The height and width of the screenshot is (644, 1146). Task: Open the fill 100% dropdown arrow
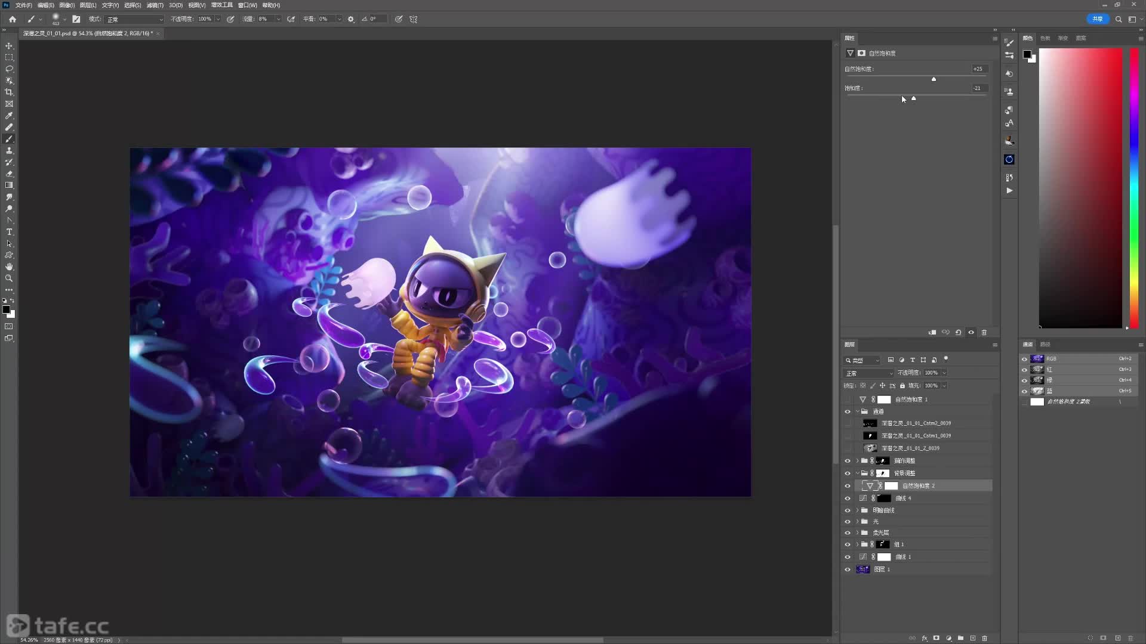tap(944, 386)
